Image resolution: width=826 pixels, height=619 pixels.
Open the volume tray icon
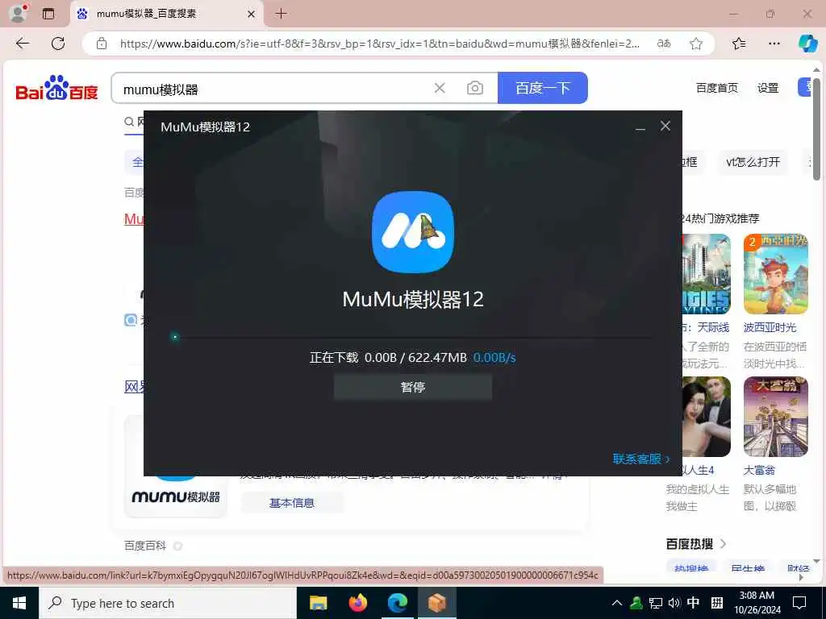[x=674, y=603]
